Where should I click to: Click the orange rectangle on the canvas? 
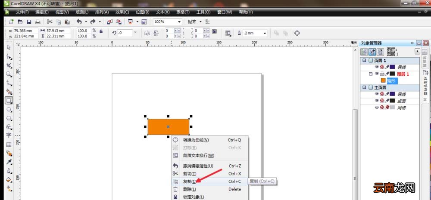point(168,127)
